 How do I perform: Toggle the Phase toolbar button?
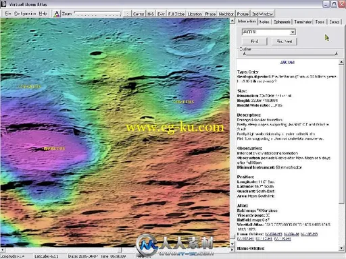click(210, 14)
